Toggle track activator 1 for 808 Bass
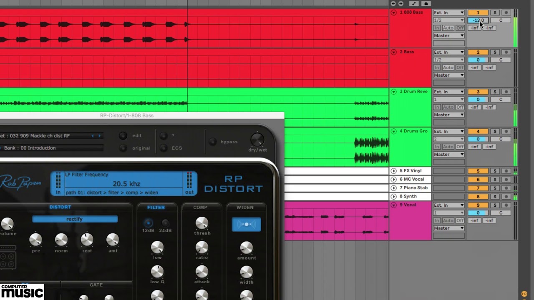Screen dimensions: 534x300 [478, 12]
